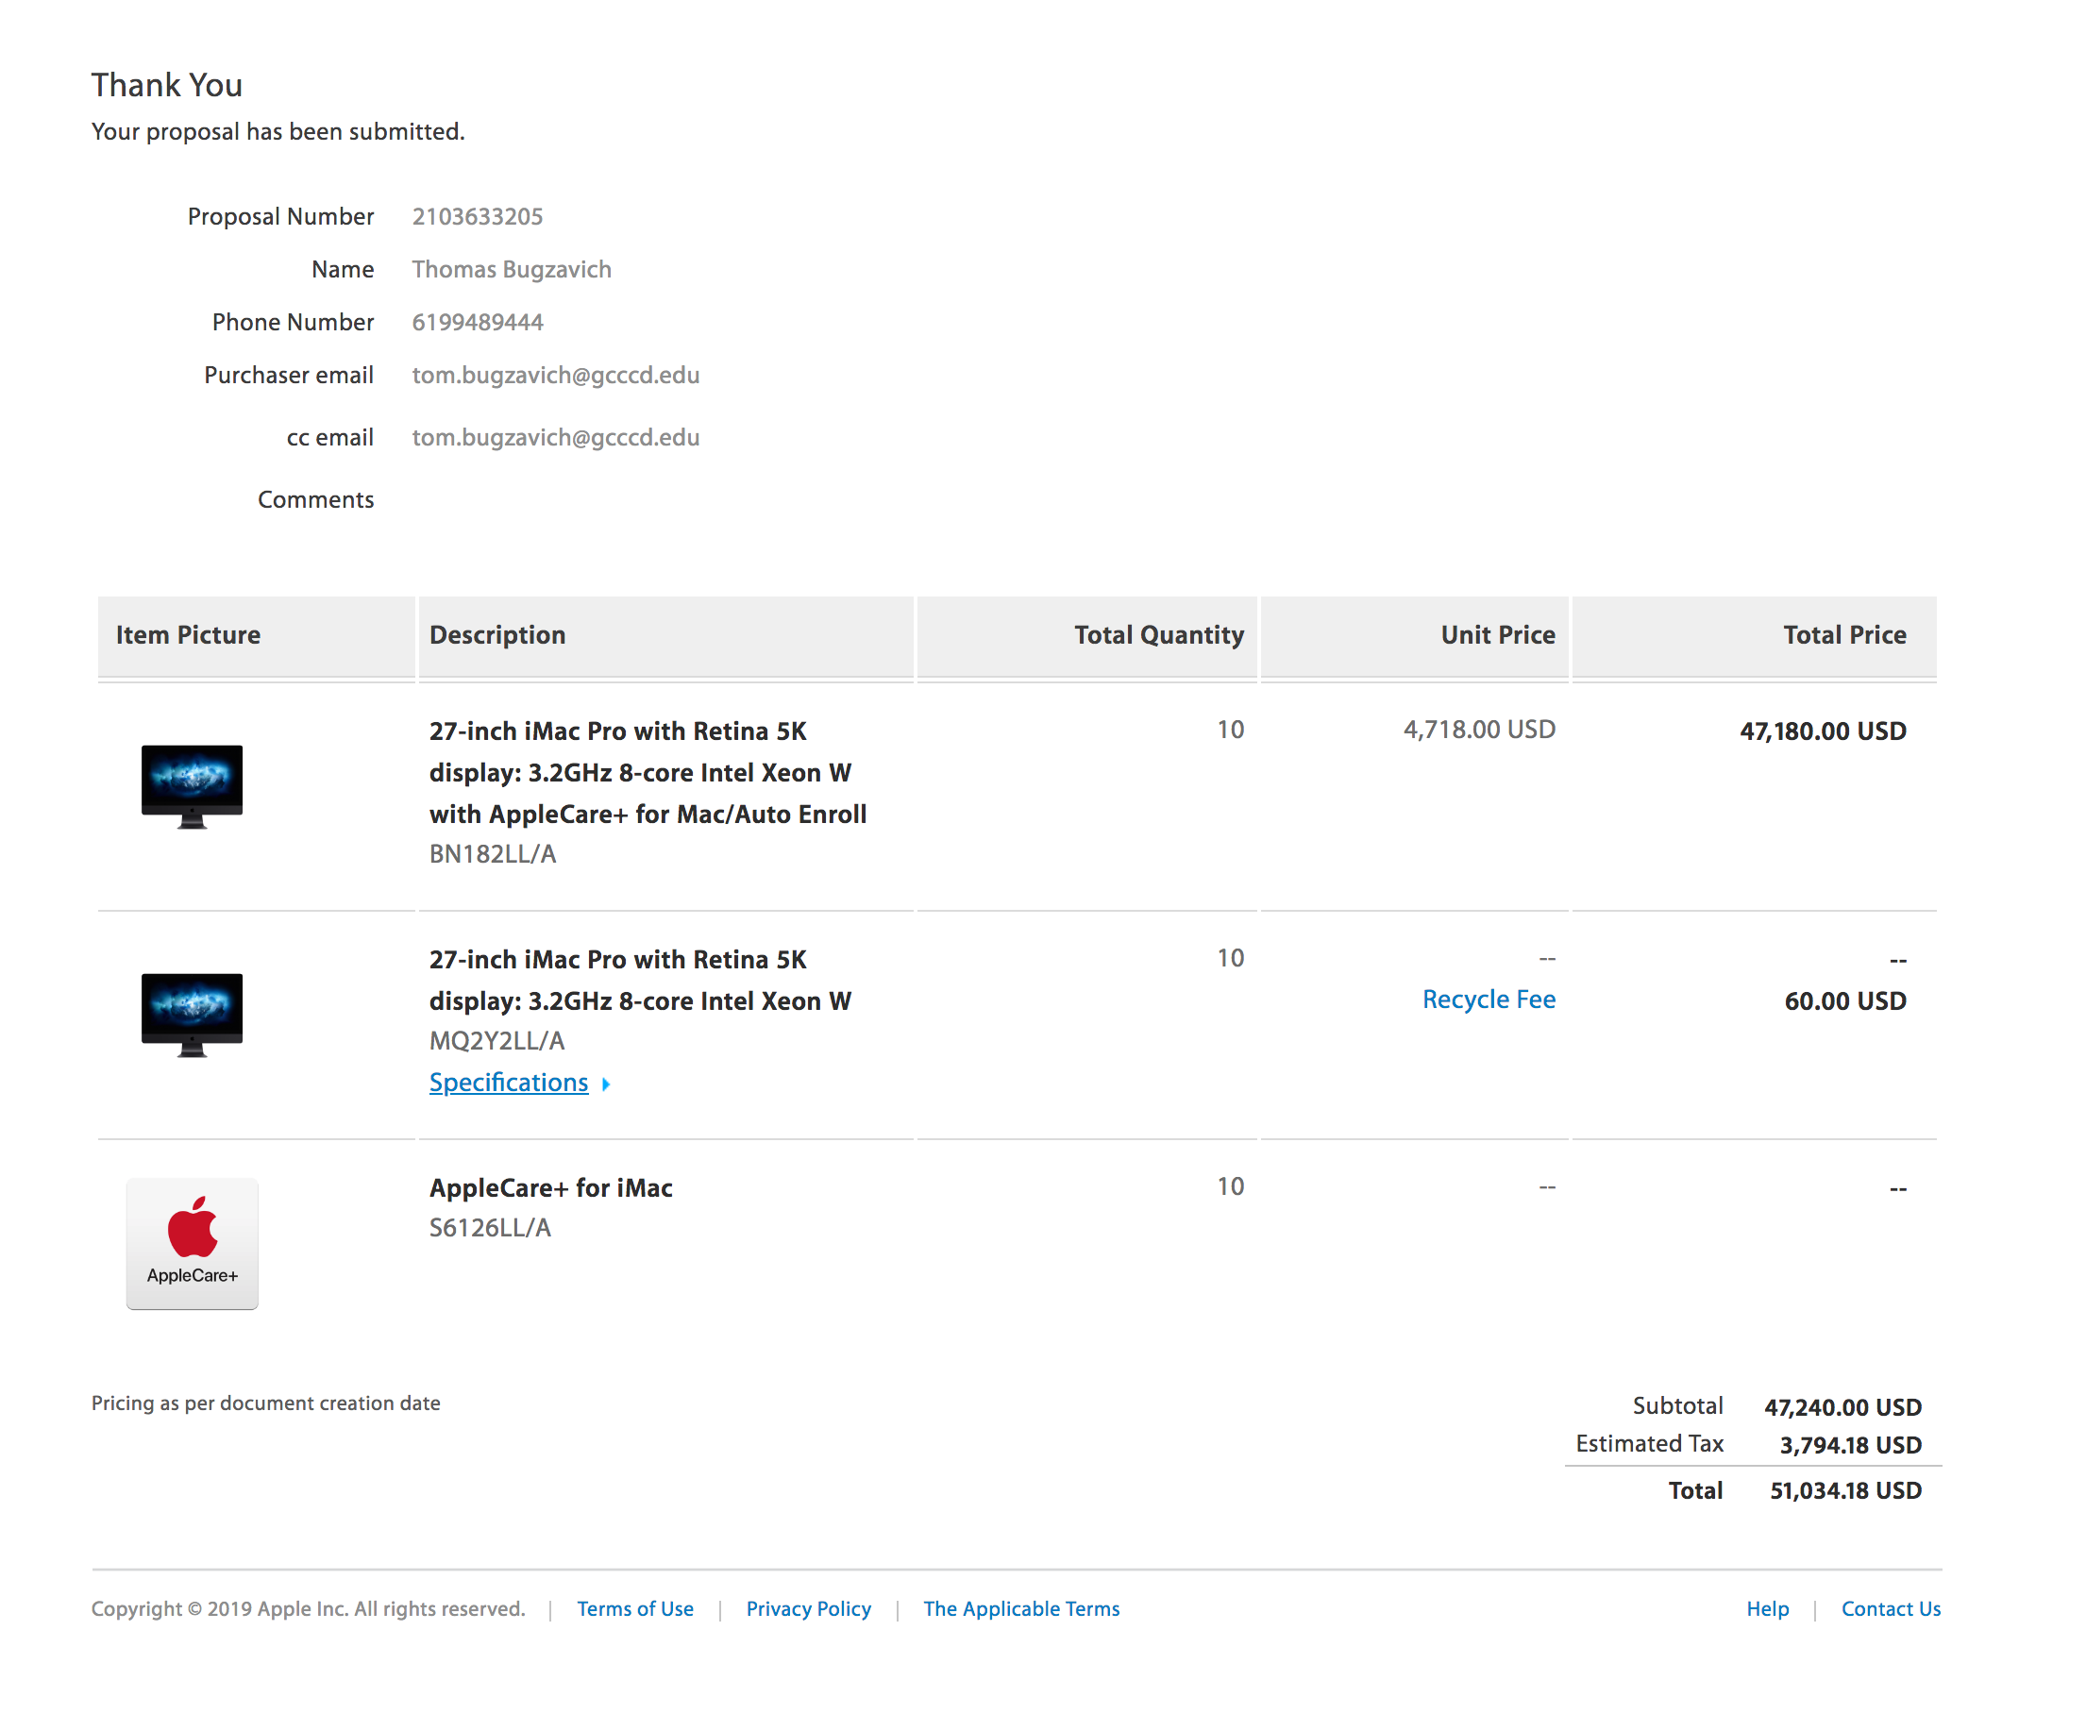Click estimated tax 3,794.18 USD

point(1850,1445)
